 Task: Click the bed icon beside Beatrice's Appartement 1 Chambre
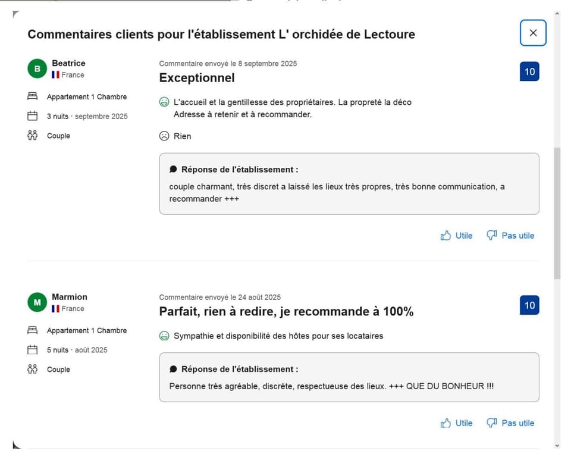[x=32, y=96]
